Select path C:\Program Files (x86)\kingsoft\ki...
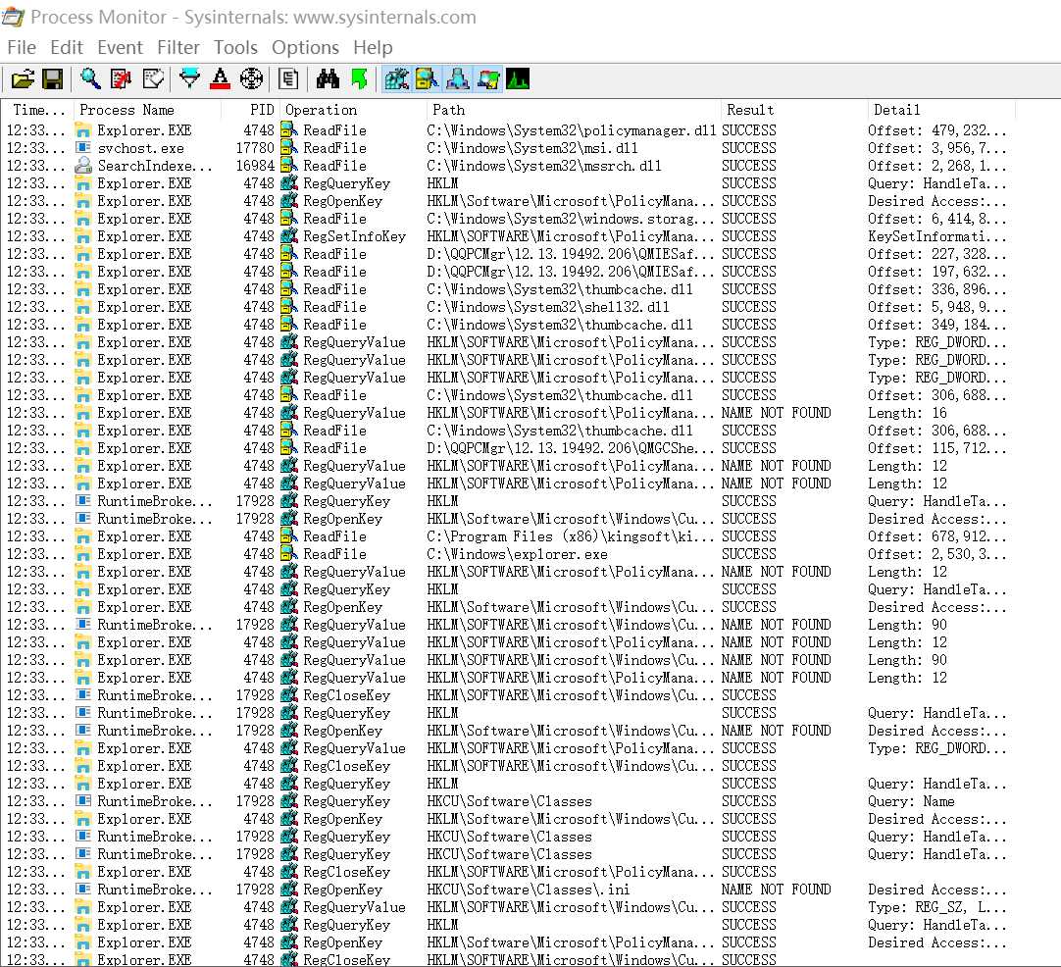The width and height of the screenshot is (1061, 967). tap(571, 536)
